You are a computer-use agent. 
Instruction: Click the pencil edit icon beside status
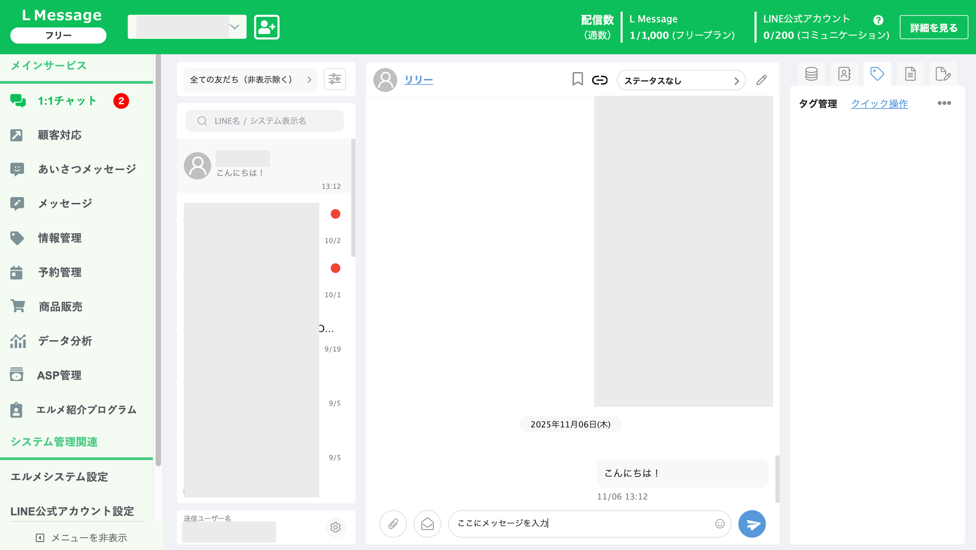tap(762, 80)
